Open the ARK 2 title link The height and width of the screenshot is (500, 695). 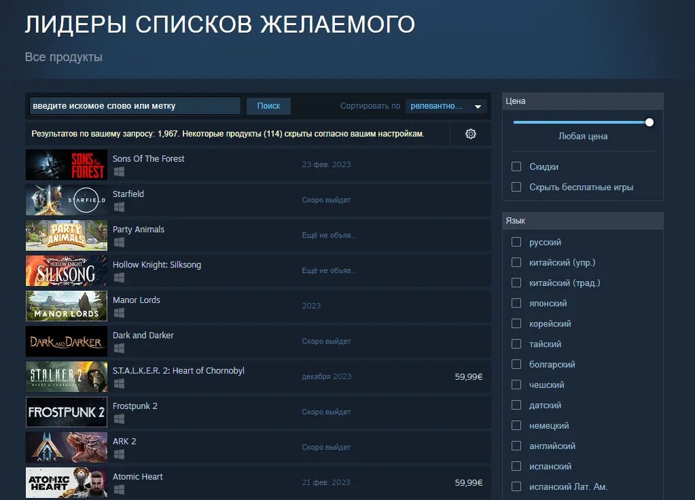coord(124,442)
